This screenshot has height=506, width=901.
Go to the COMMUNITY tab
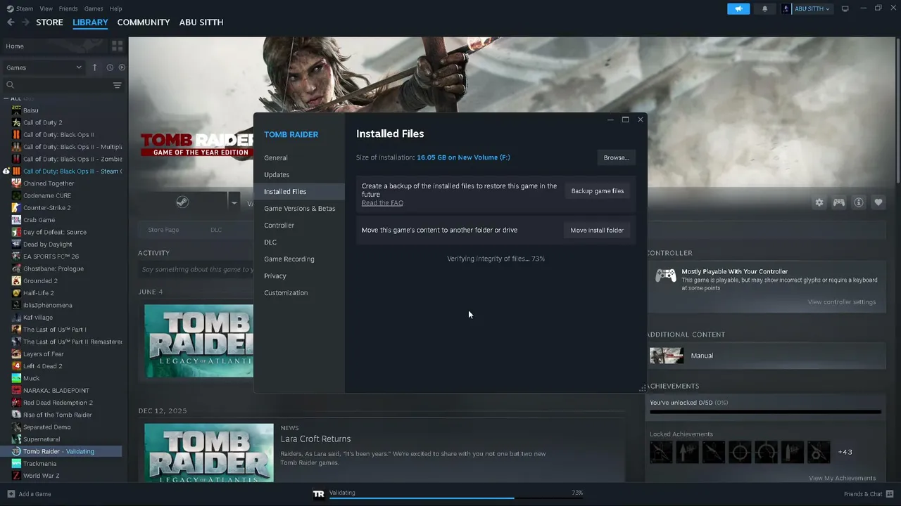[144, 22]
